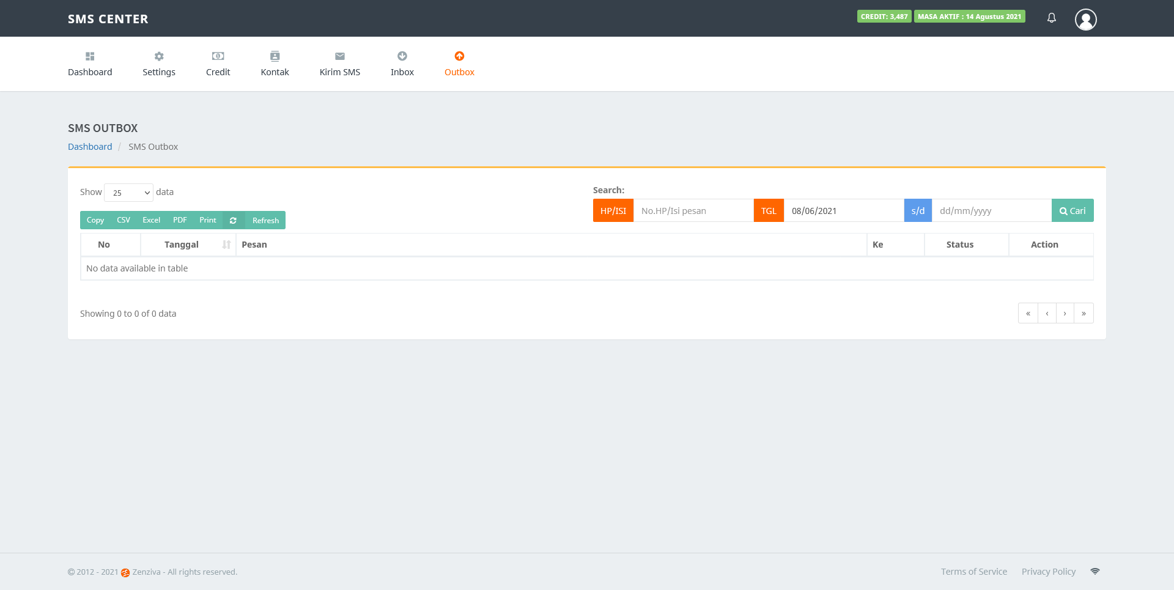
Task: Open the notification bell
Action: [x=1052, y=18]
